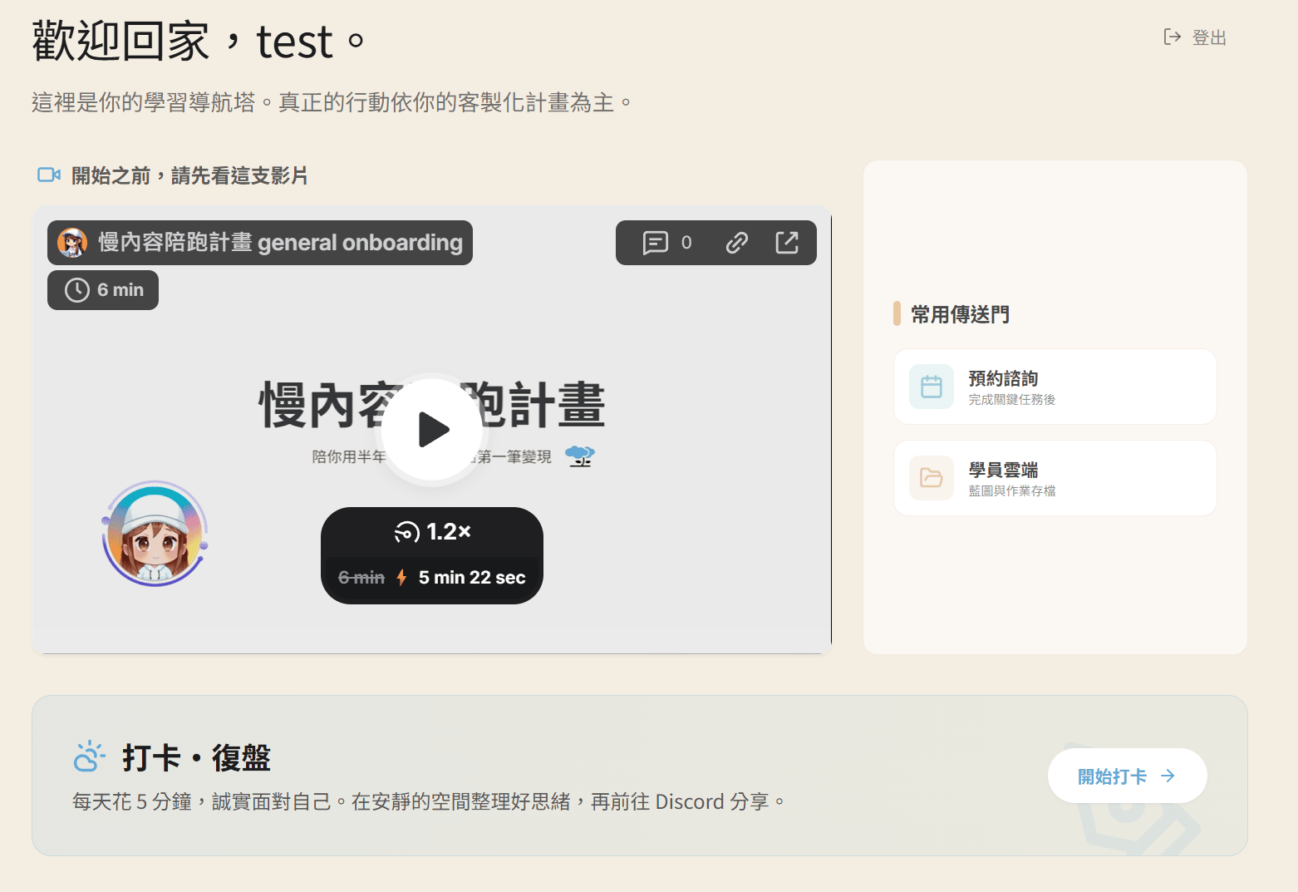Play the onboarding video
The width and height of the screenshot is (1298, 892).
click(432, 430)
